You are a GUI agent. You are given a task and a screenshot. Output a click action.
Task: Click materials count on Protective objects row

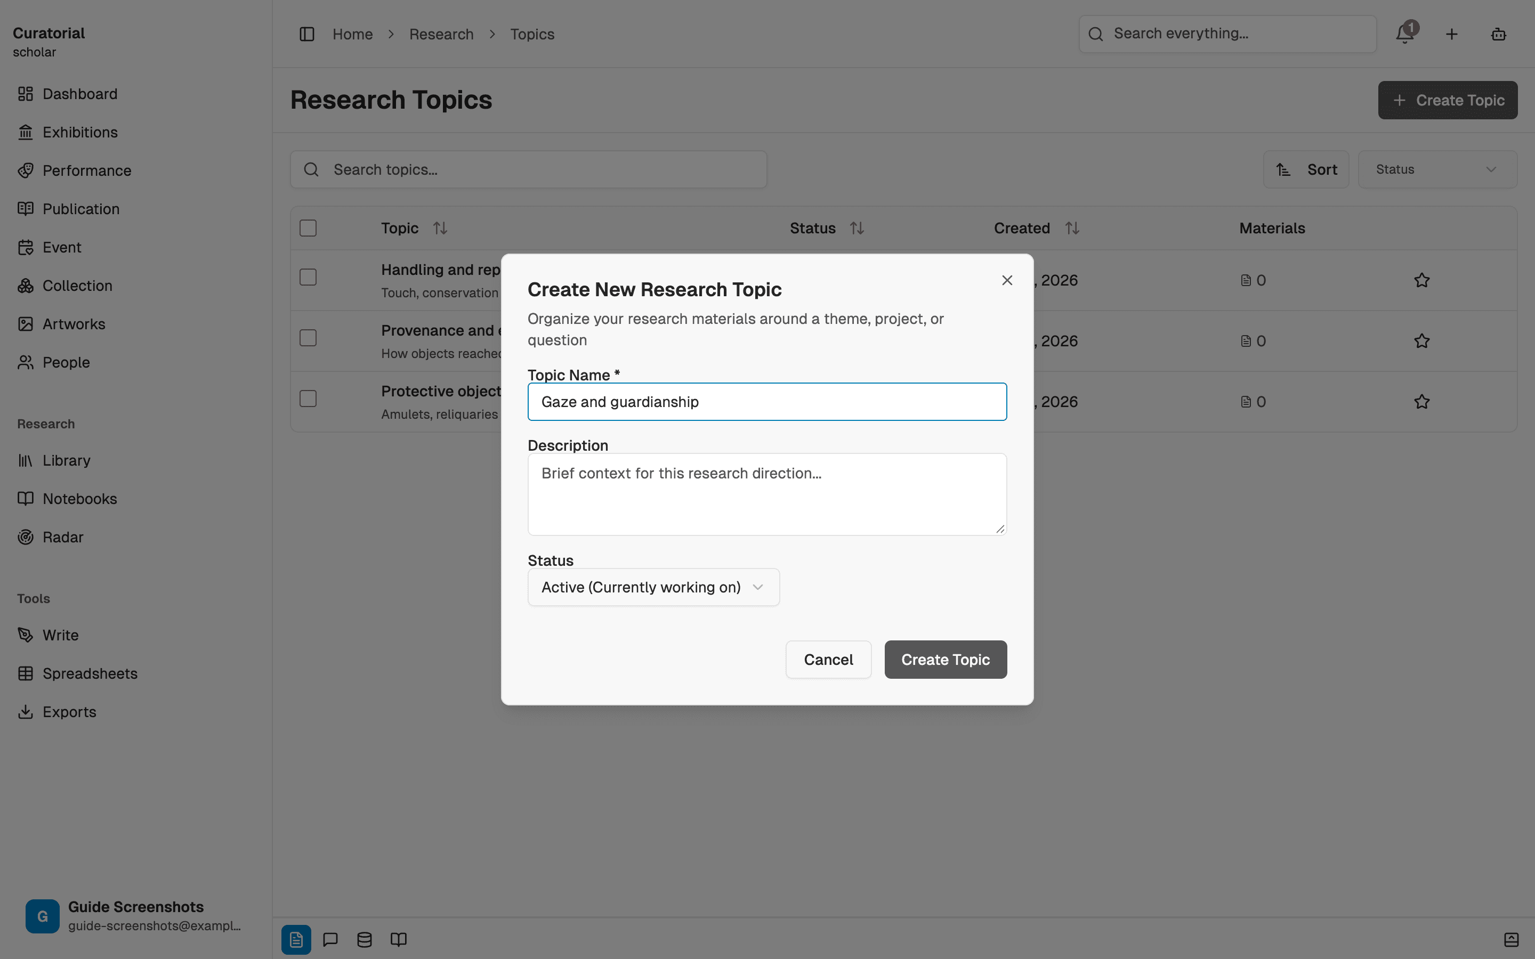(1253, 402)
